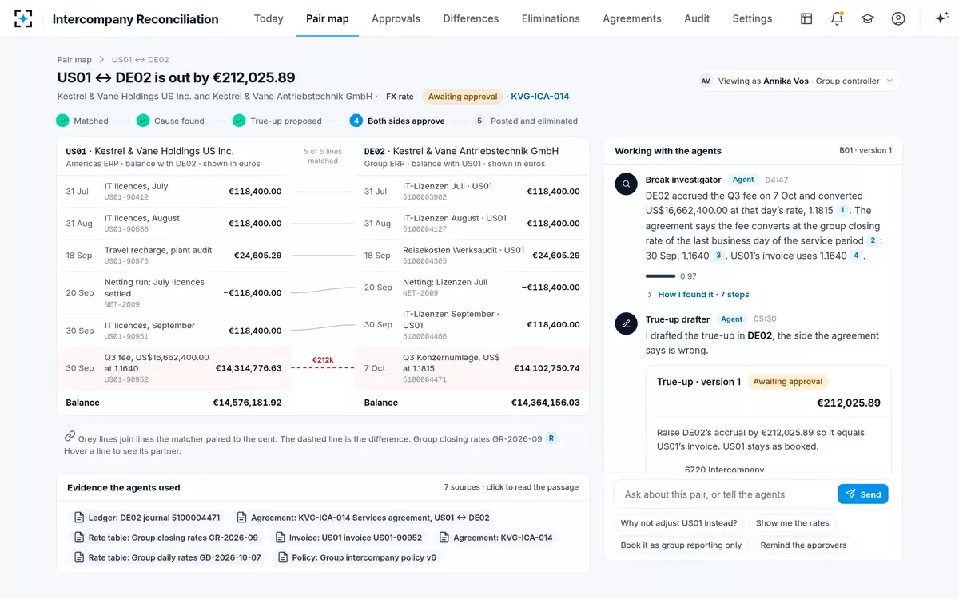The width and height of the screenshot is (959, 599).
Task: Switch to the Differences tab
Action: 471,18
